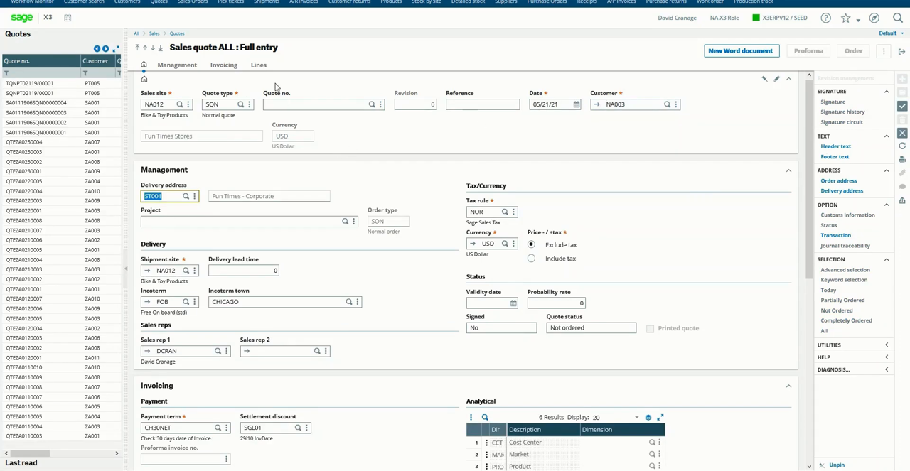The image size is (910, 471).
Task: Open the Delivery address link in right panel
Action: click(x=842, y=191)
